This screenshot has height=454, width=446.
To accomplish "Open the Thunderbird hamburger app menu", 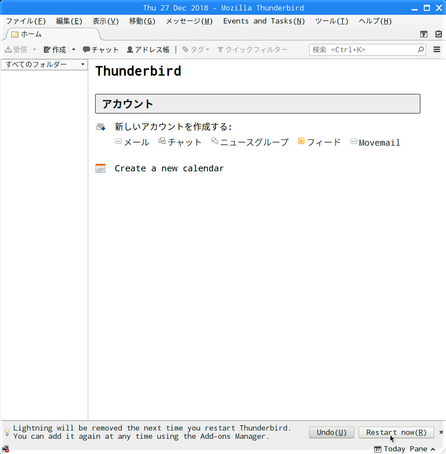I will pyautogui.click(x=437, y=50).
